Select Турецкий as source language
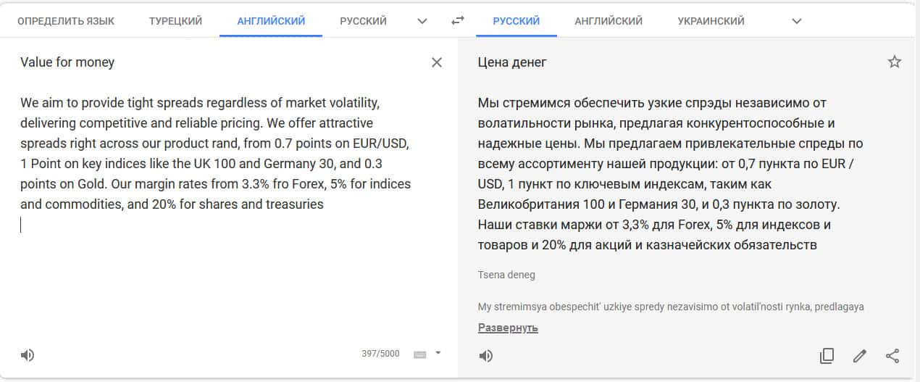 [175, 21]
